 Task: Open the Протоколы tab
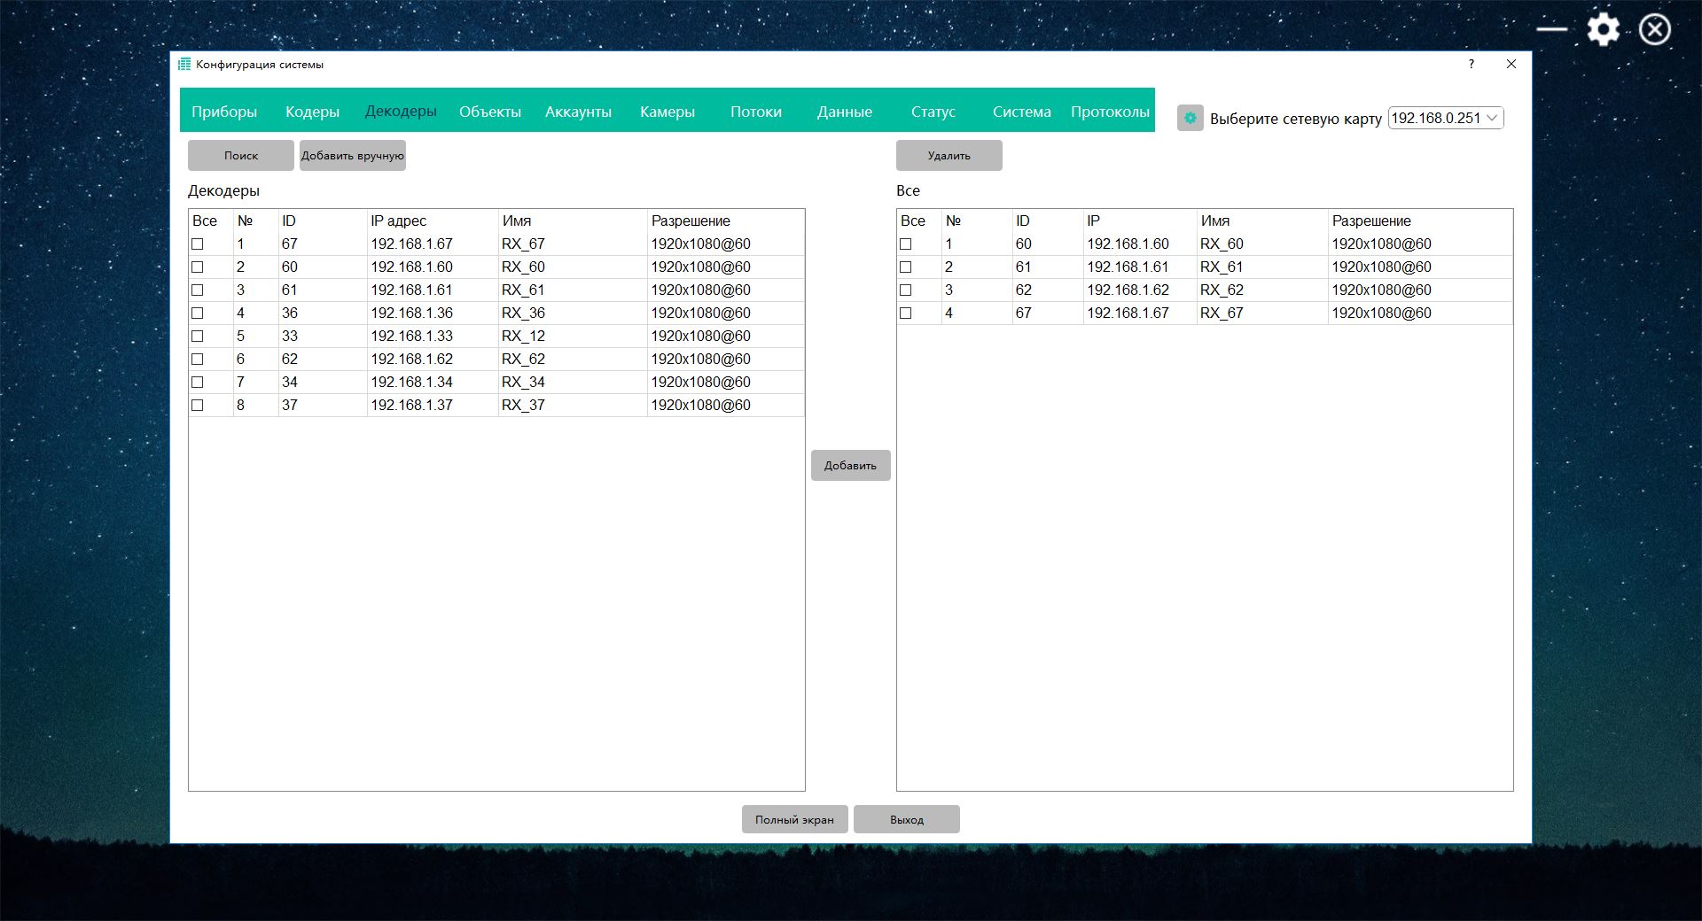point(1110,112)
